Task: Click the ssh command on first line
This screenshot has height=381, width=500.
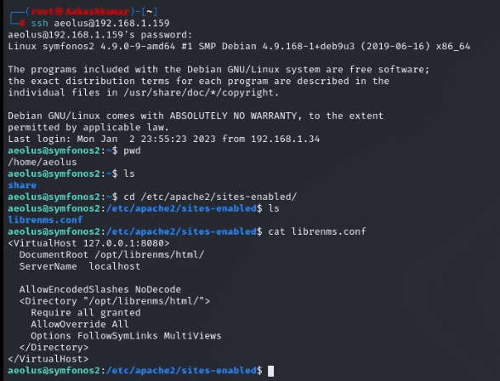Action: (x=100, y=23)
